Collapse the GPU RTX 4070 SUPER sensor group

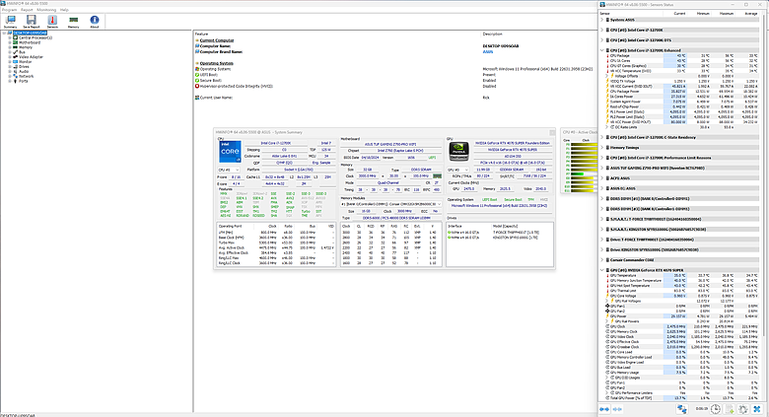[x=602, y=270]
